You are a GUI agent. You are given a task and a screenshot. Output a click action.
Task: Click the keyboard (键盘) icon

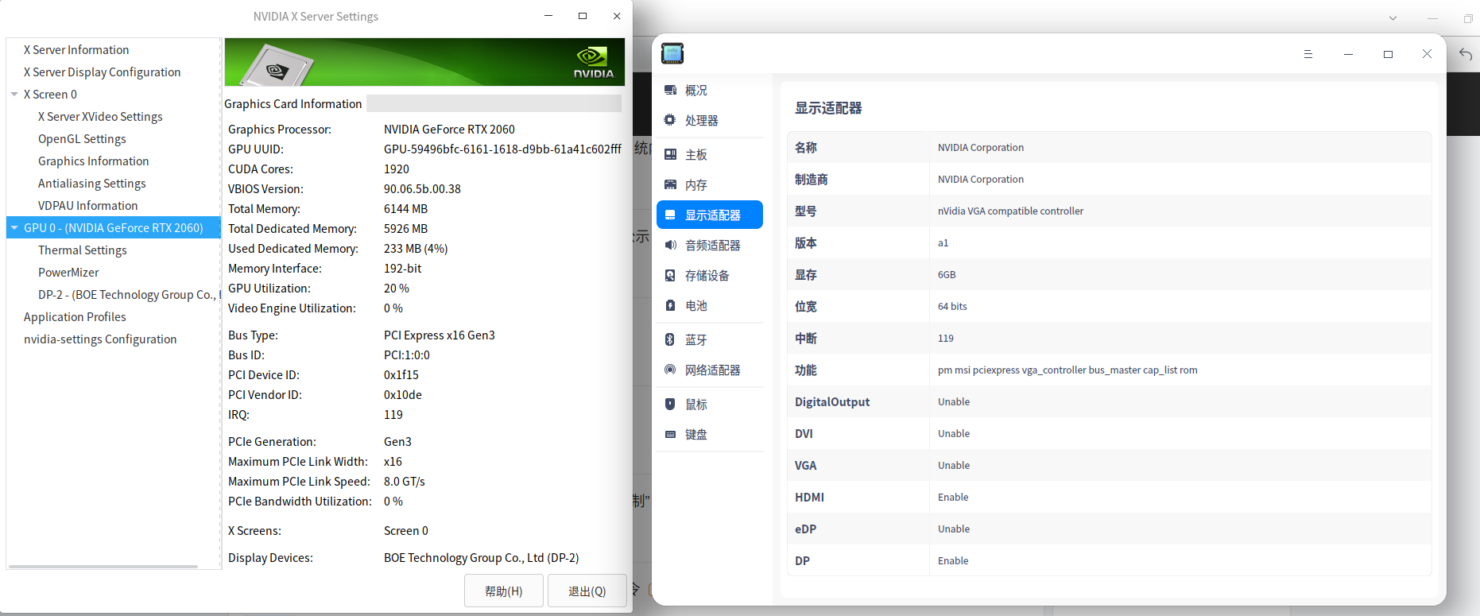pos(670,435)
